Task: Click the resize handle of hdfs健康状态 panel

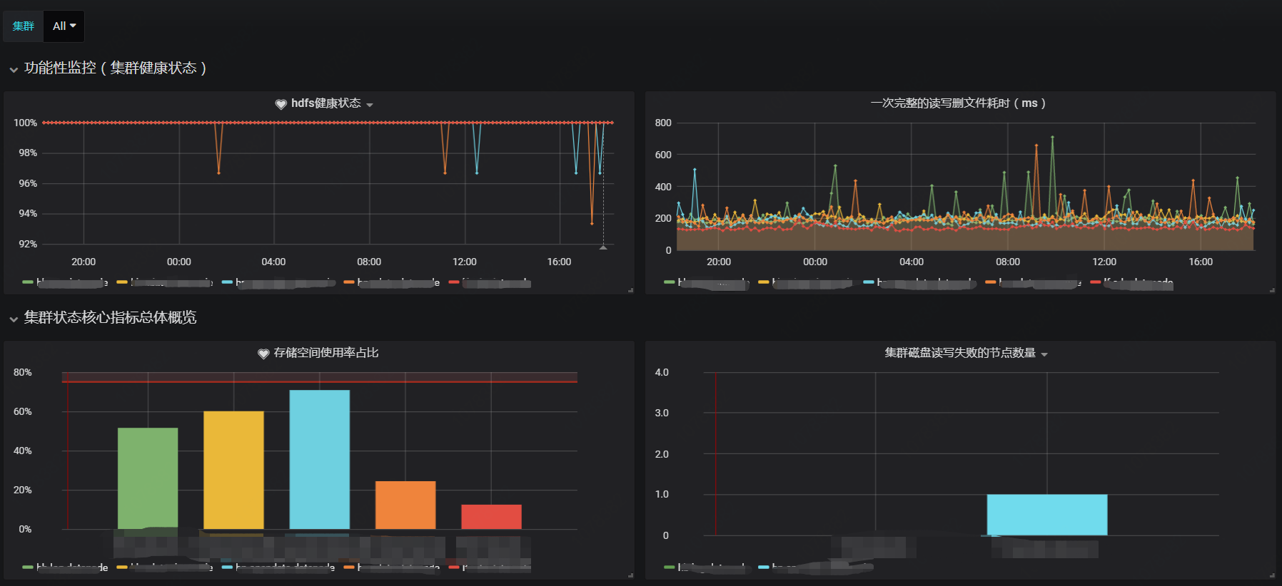Action: (x=631, y=290)
